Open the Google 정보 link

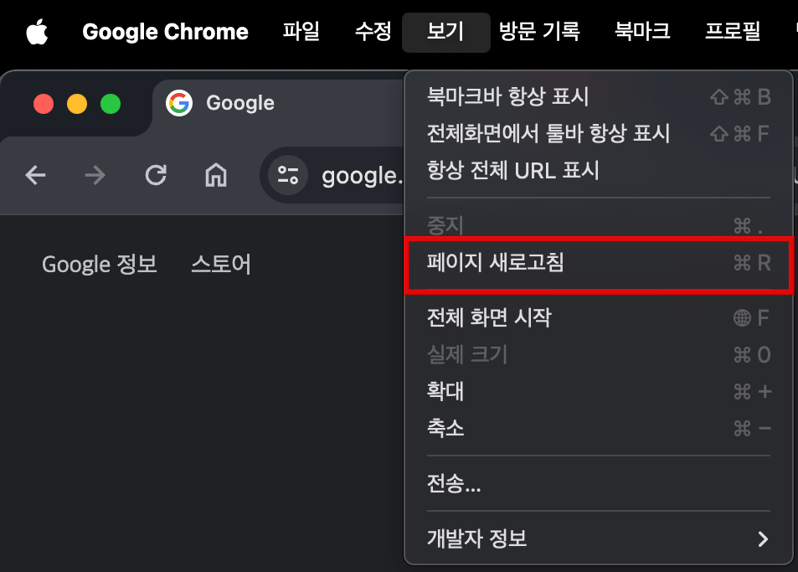[x=100, y=264]
